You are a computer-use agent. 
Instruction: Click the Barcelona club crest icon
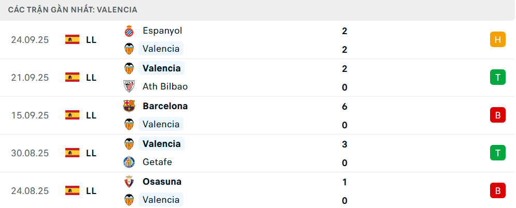click(129, 106)
